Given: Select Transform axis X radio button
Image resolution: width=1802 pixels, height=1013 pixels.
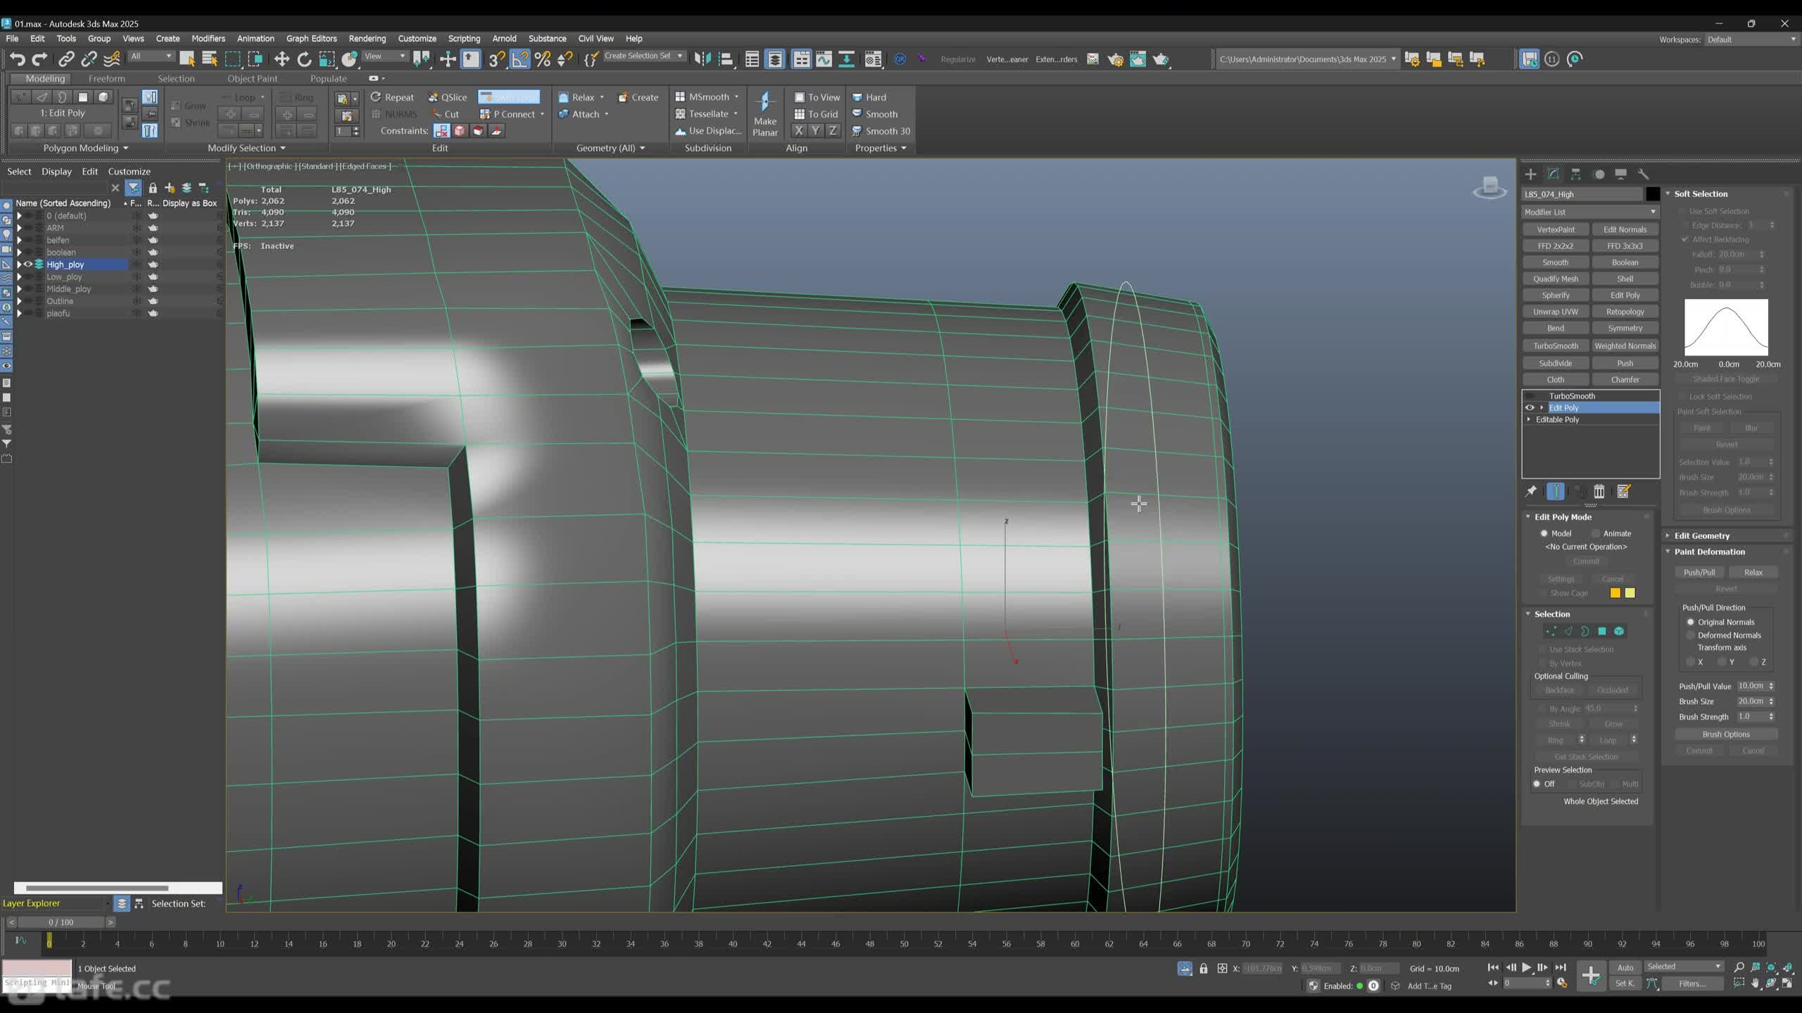Looking at the screenshot, I should coord(1690,662).
